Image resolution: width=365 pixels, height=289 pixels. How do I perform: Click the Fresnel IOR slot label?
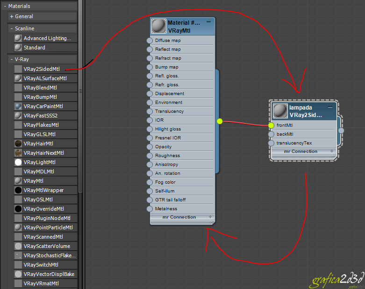pos(168,138)
